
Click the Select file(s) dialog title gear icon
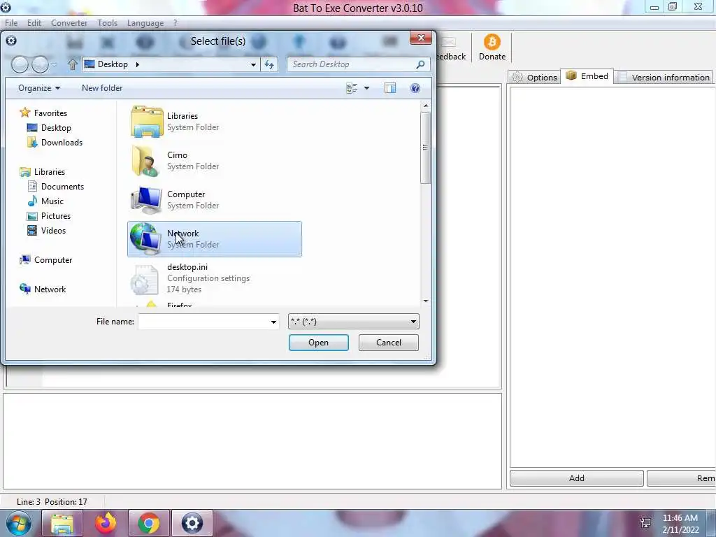pos(11,41)
